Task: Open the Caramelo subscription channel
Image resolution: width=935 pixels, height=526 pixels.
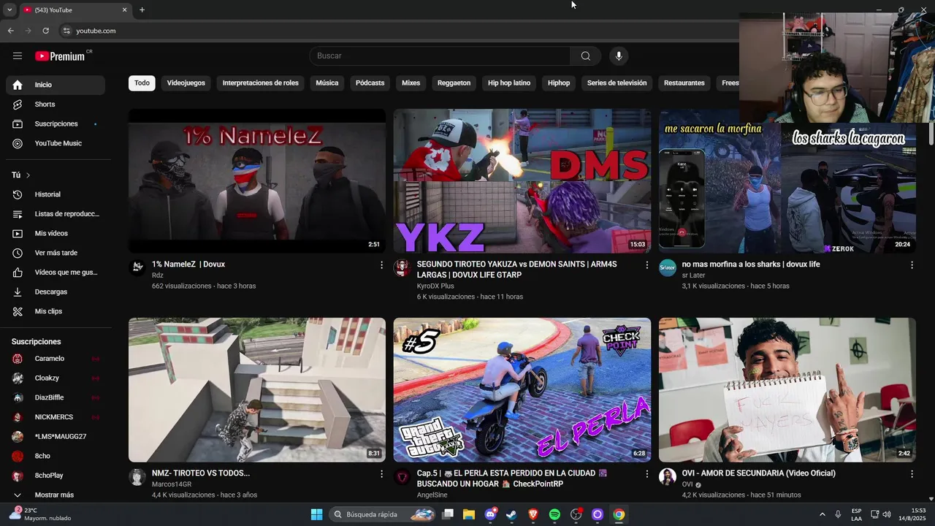Action: [56, 359]
